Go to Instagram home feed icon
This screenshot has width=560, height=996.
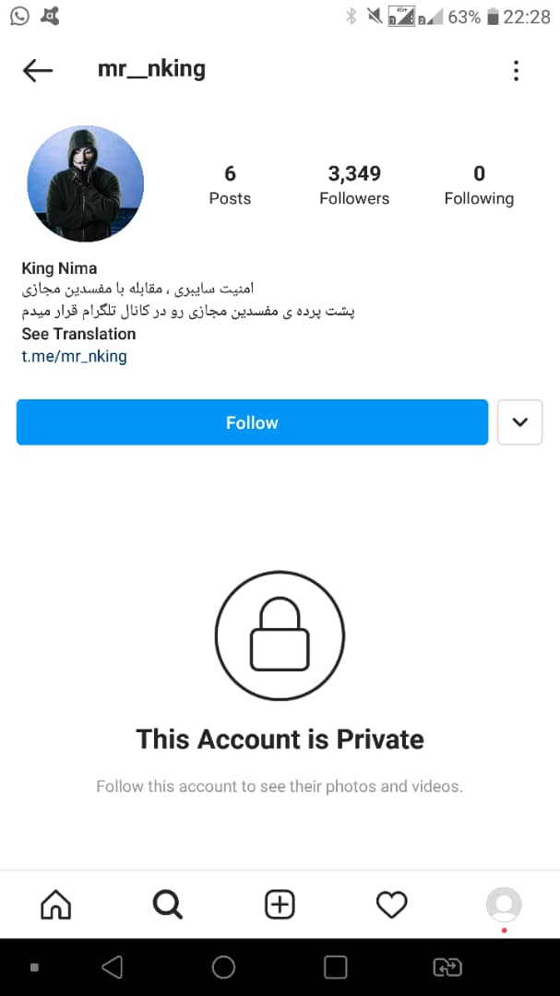pyautogui.click(x=55, y=905)
